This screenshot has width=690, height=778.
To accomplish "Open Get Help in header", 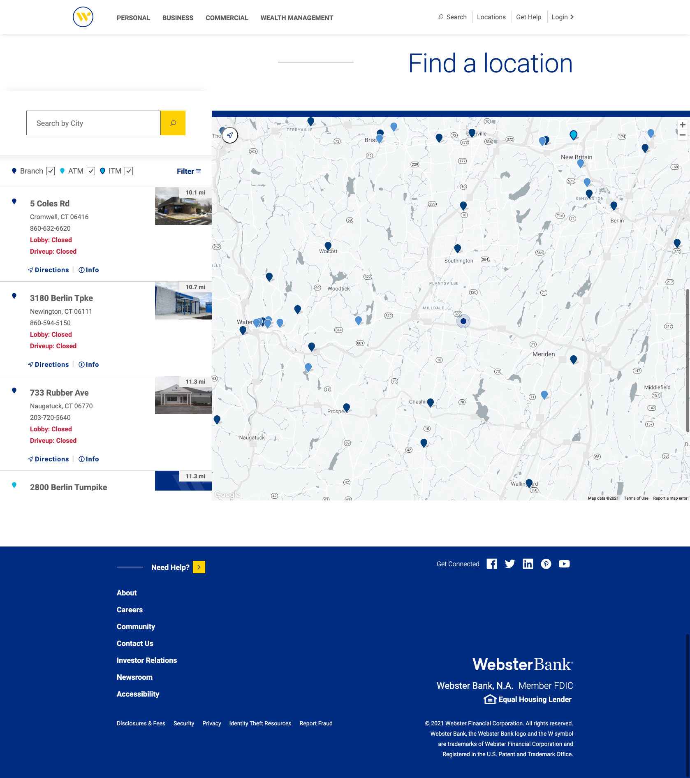I will tap(528, 17).
